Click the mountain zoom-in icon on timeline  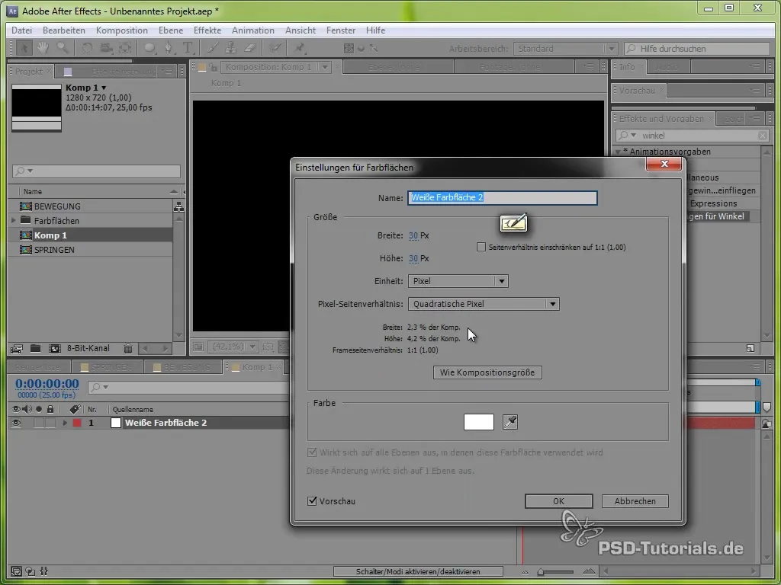tap(589, 571)
